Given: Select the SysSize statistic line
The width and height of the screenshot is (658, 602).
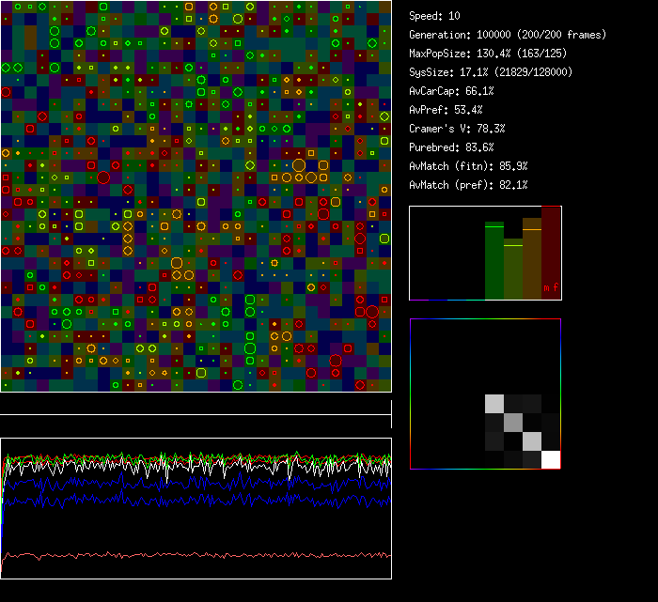Looking at the screenshot, I should click(491, 72).
